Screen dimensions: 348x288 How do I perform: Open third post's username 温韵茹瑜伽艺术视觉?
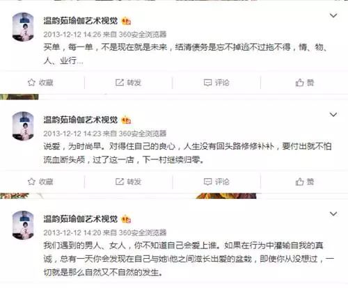[81, 219]
